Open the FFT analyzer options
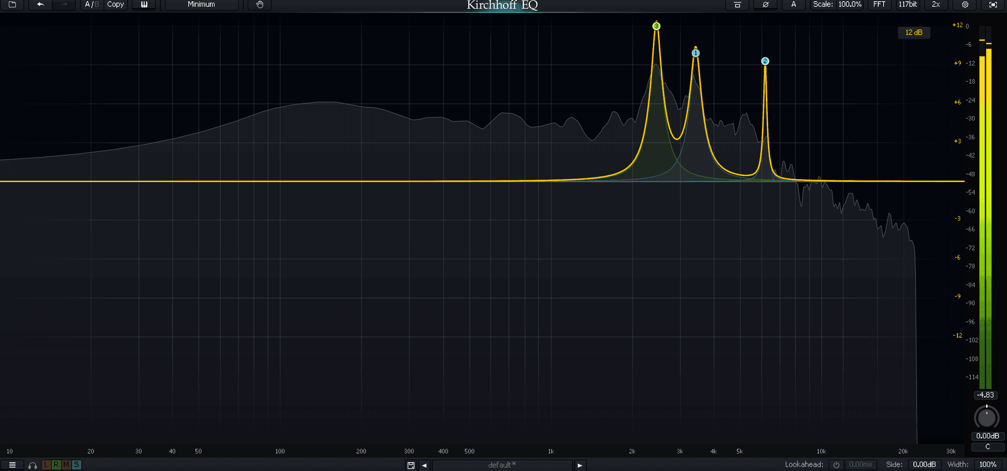This screenshot has height=471, width=1007. point(879,5)
